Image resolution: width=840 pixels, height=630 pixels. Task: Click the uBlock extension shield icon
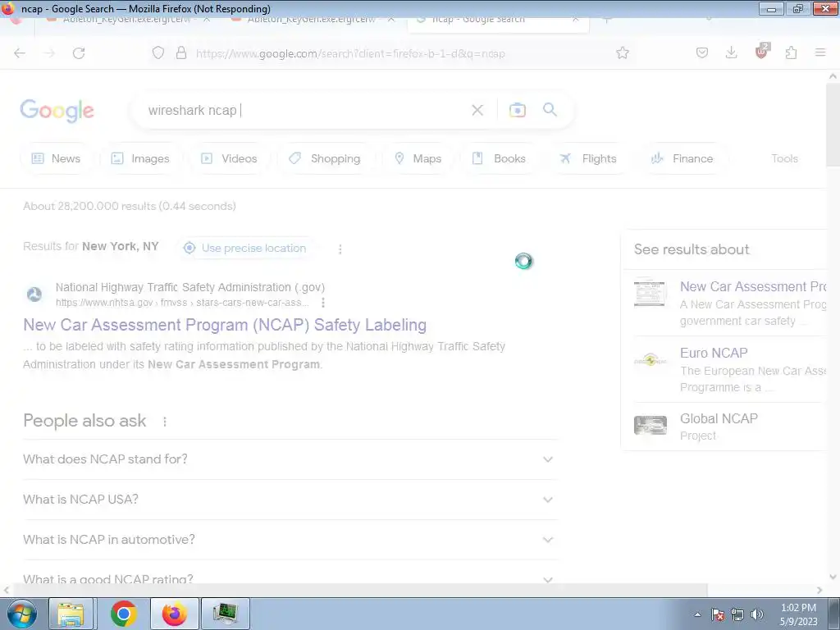click(761, 52)
